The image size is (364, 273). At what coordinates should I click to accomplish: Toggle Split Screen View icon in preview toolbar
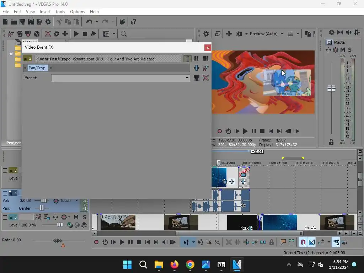(x=239, y=34)
